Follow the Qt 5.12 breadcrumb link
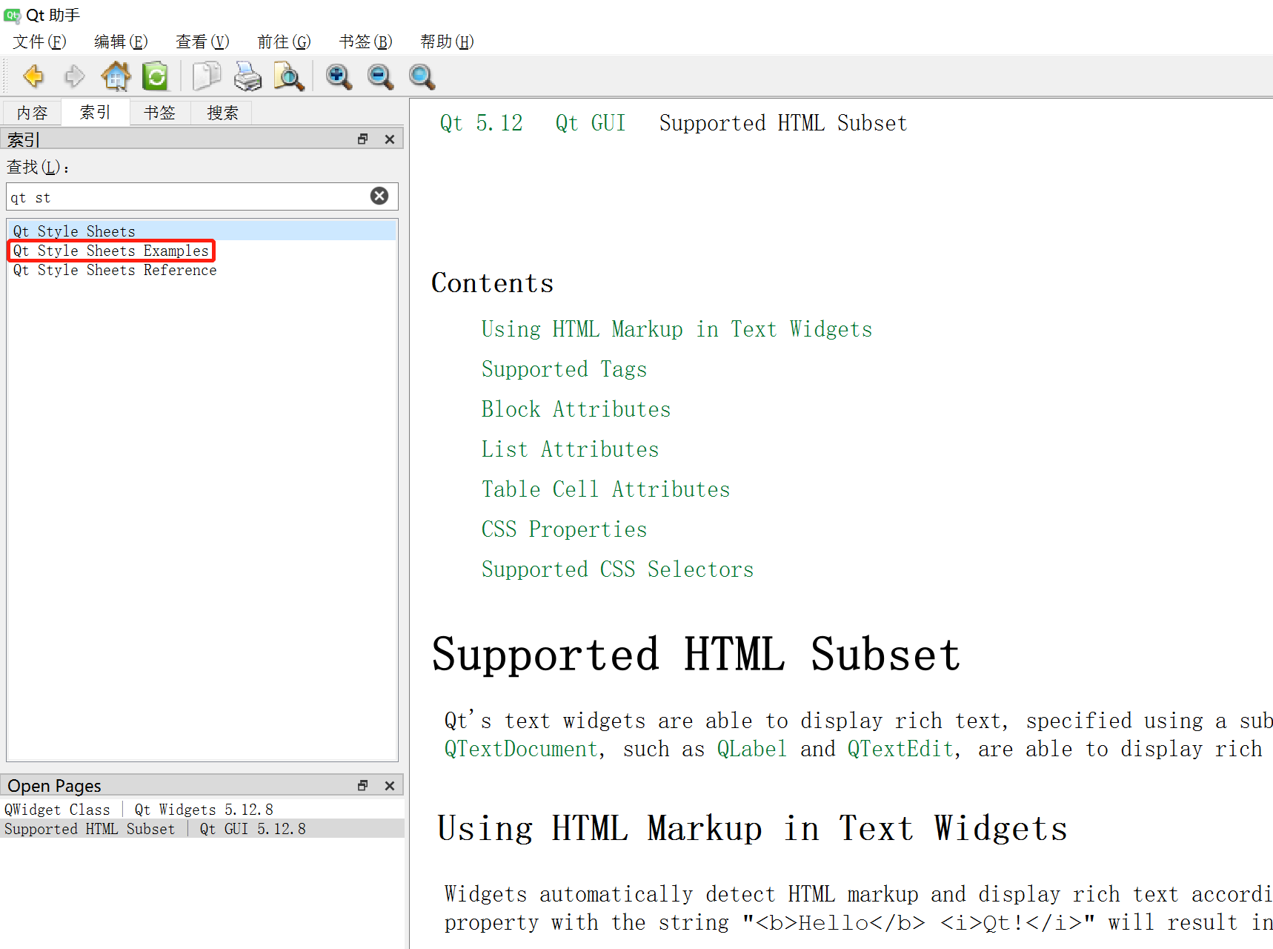1273x949 pixels. tap(481, 123)
